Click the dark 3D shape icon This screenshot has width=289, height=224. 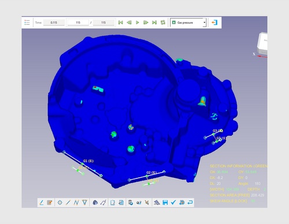(95, 203)
